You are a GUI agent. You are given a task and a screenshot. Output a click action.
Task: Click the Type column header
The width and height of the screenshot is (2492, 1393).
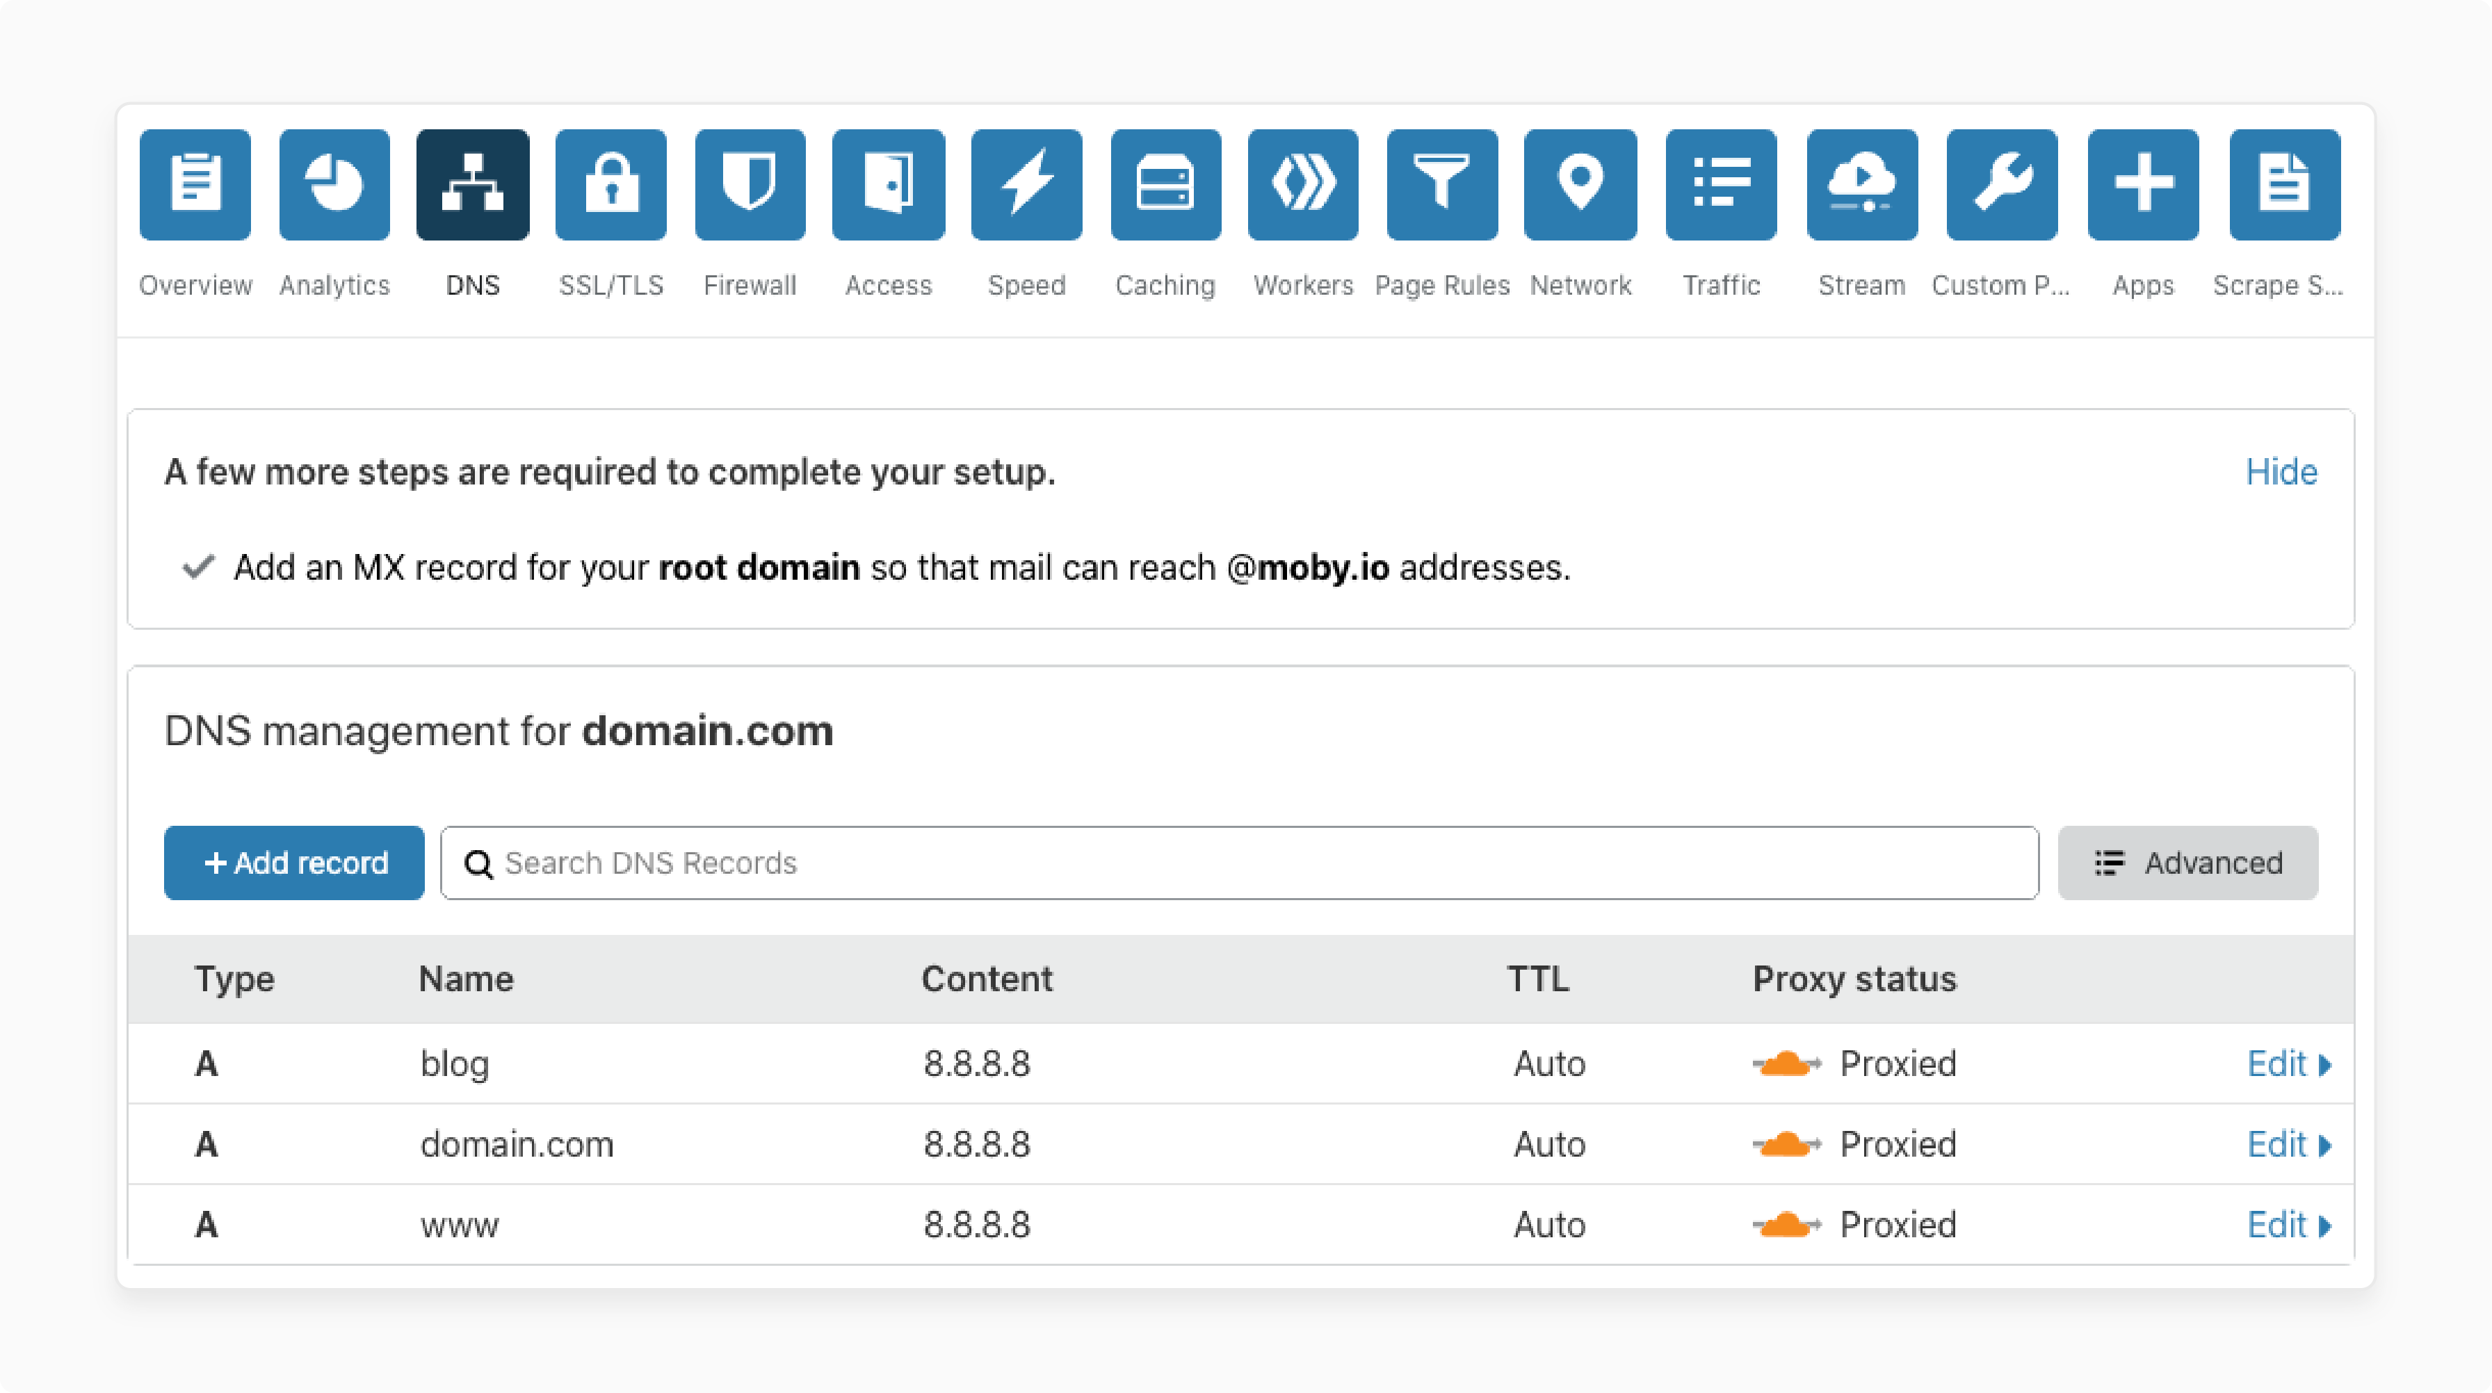234,979
